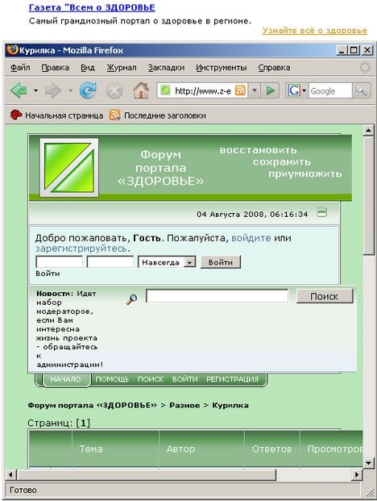
Task: Click the green Back arrow in Firefox
Action: pos(19,90)
